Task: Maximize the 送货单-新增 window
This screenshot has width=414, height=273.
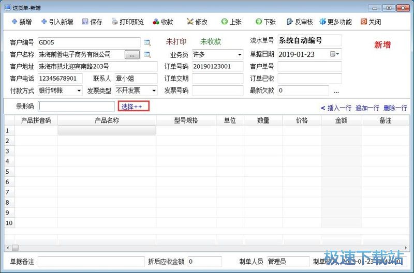Action: (x=389, y=8)
